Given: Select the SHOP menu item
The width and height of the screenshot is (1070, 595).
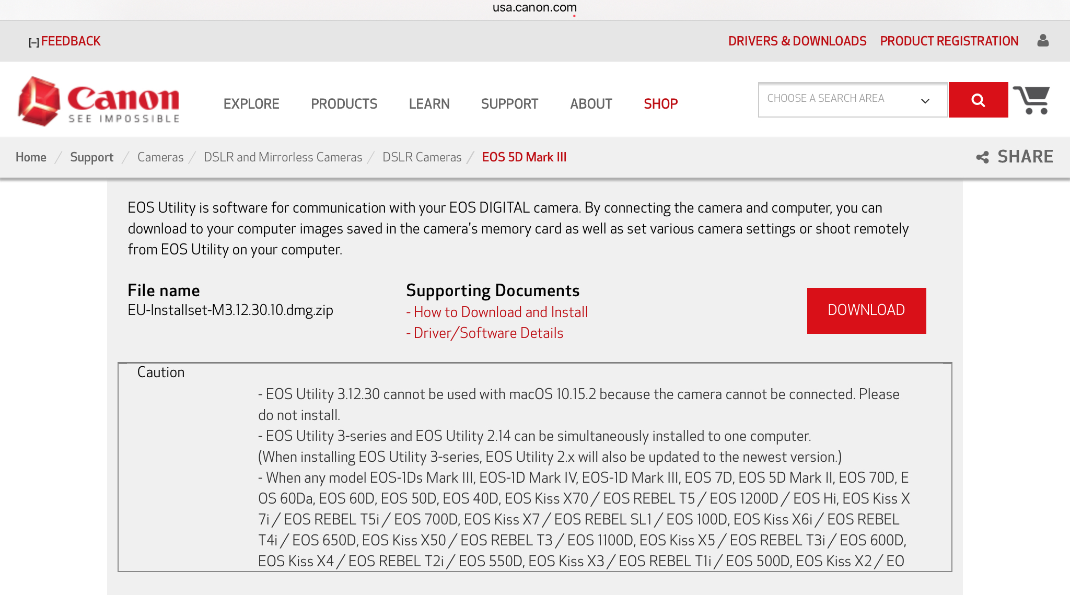Looking at the screenshot, I should tap(660, 104).
